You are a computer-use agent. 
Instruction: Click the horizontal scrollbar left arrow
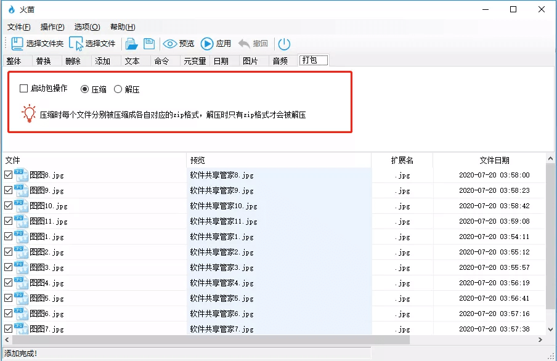tap(7, 339)
